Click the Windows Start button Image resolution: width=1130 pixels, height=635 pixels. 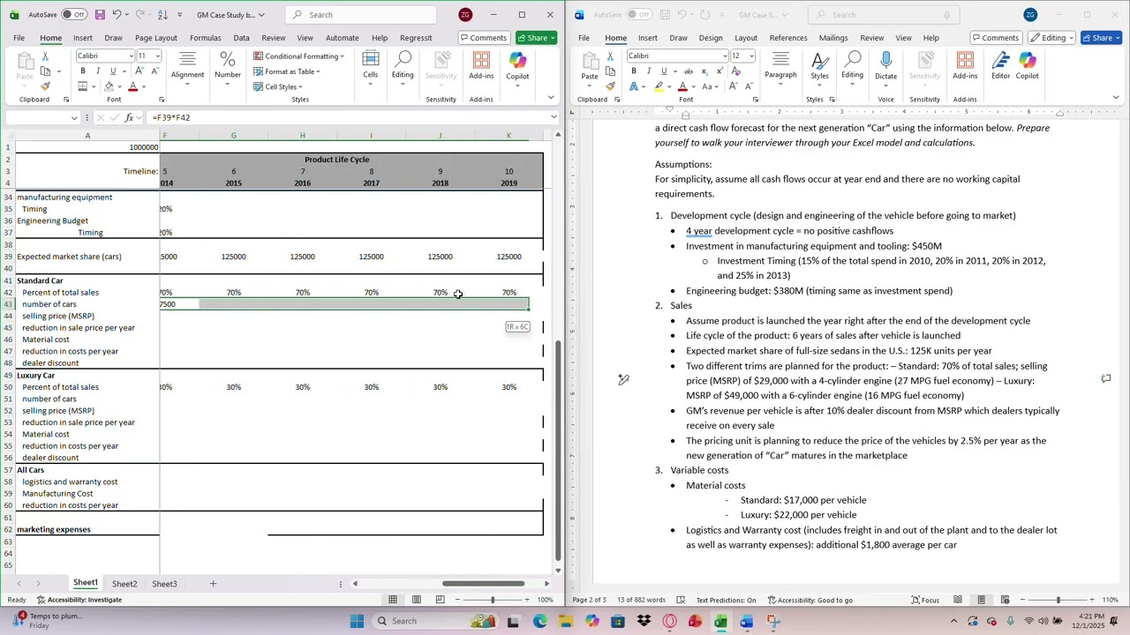click(x=357, y=621)
